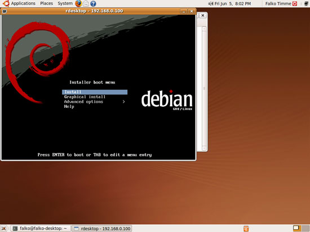Click the Show Desktop icon in bottom panel
Screen dimensions: 310x232
tap(3, 229)
